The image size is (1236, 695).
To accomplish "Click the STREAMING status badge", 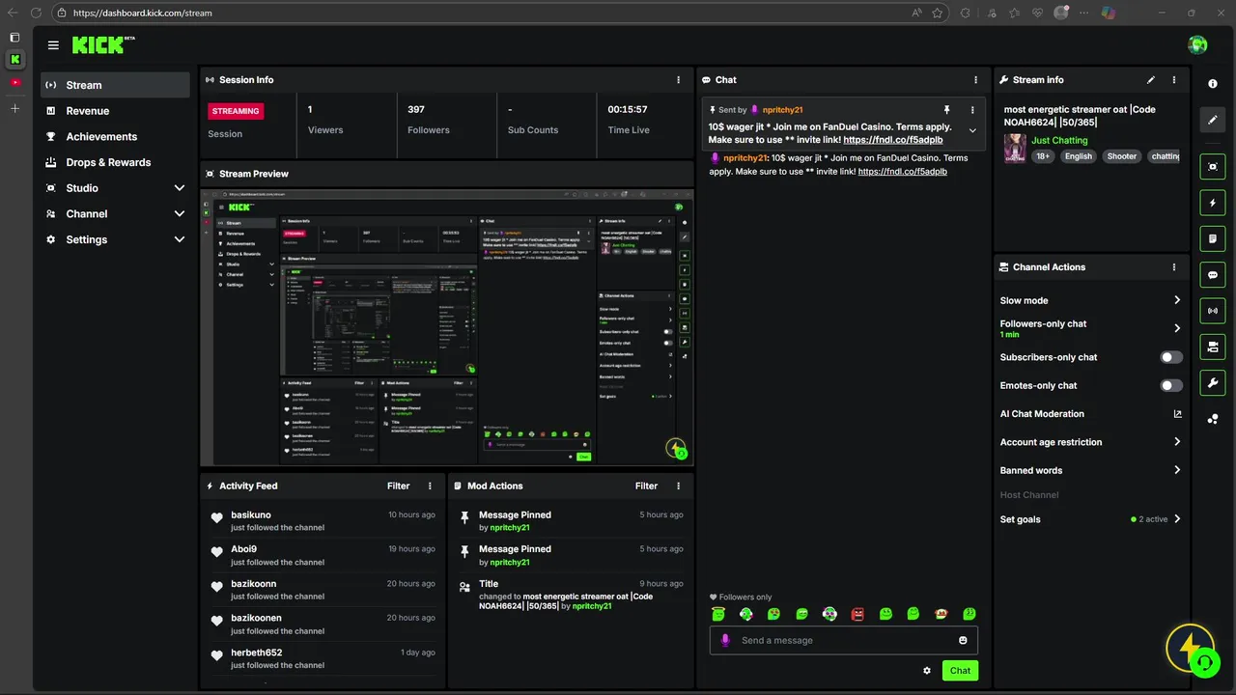I will 236,111.
